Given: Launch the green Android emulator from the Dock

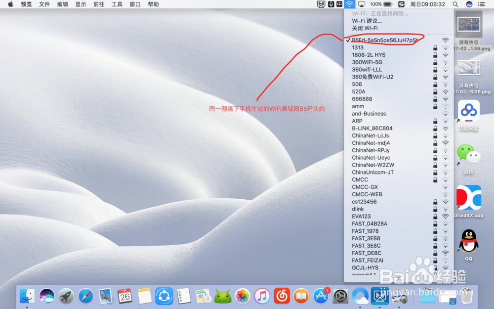Looking at the screenshot, I should (223, 297).
